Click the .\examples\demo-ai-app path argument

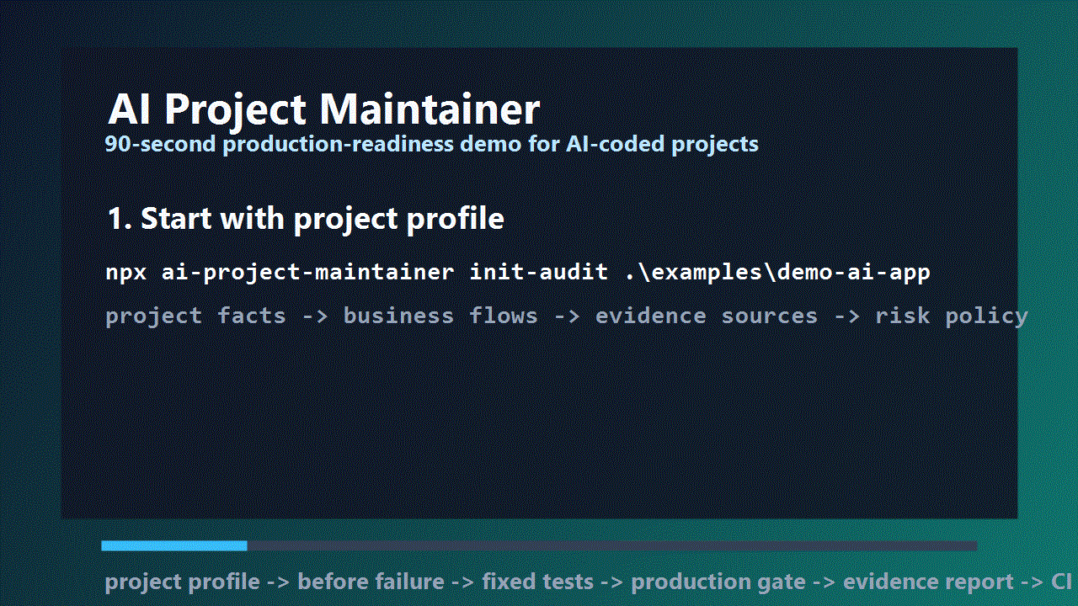[776, 273]
